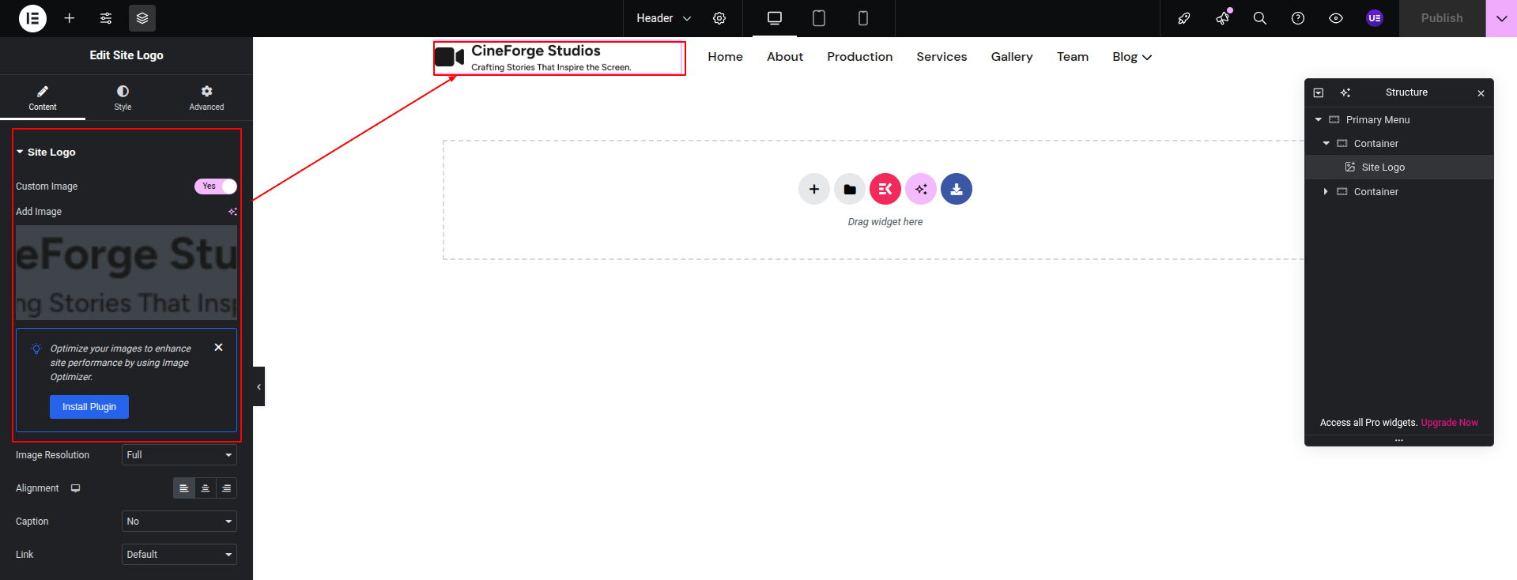Open the Image Resolution dropdown

pyautogui.click(x=179, y=455)
